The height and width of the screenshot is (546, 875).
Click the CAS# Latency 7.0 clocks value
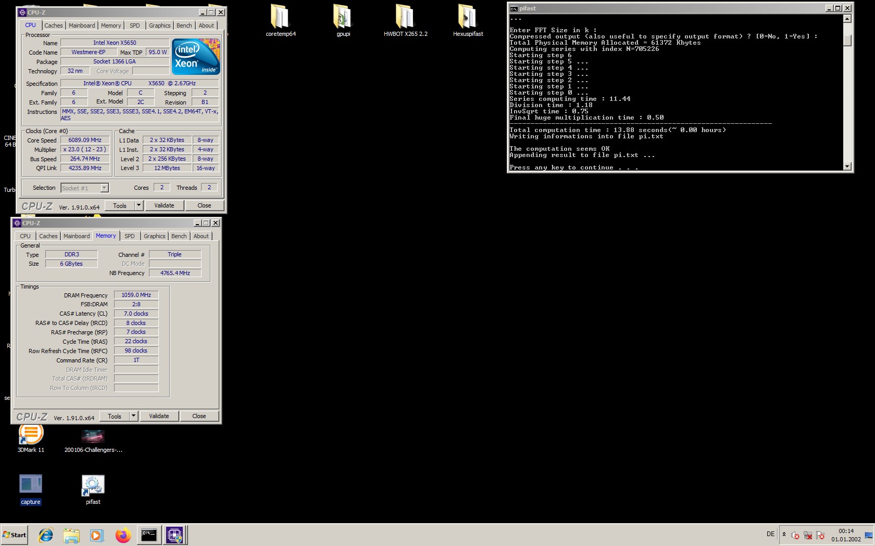coord(136,314)
